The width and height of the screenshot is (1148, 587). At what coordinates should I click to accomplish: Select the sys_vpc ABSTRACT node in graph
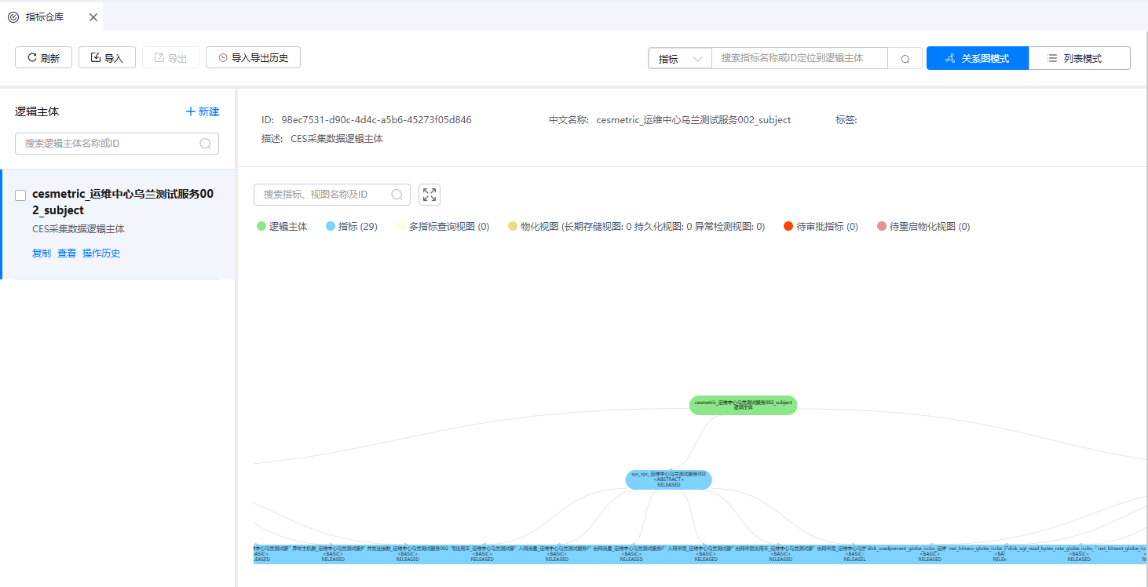click(x=668, y=479)
